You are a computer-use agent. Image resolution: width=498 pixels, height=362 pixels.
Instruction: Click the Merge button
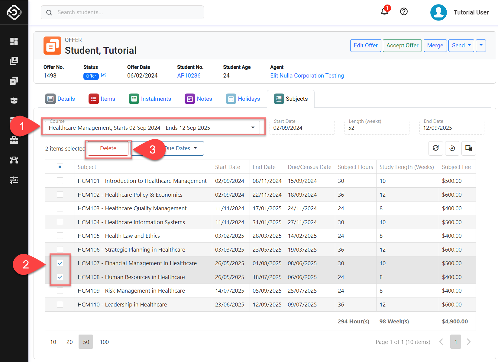(x=435, y=46)
